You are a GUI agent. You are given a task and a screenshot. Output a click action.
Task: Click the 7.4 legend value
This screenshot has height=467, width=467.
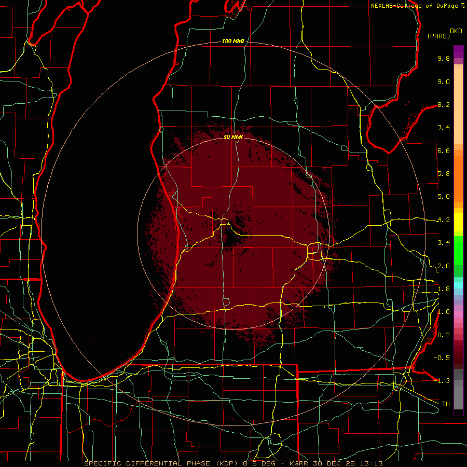[x=444, y=128]
